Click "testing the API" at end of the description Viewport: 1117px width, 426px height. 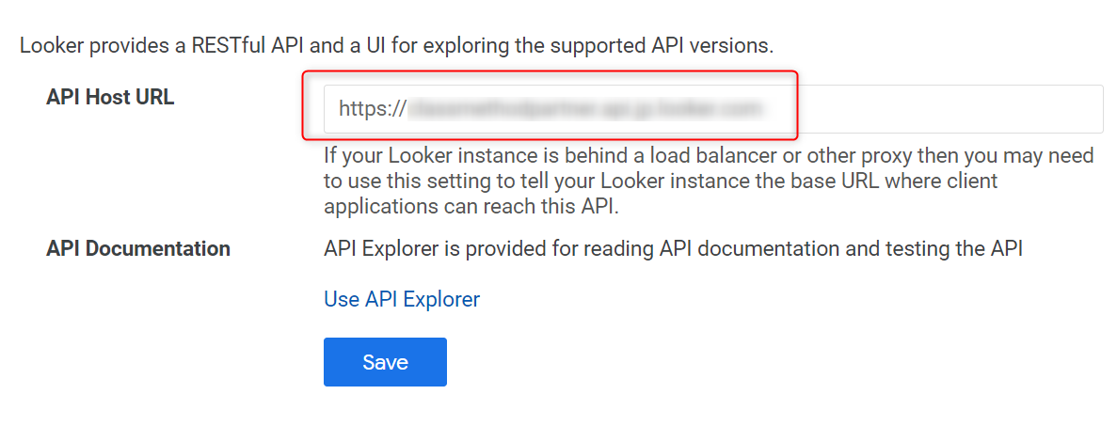tap(949, 248)
